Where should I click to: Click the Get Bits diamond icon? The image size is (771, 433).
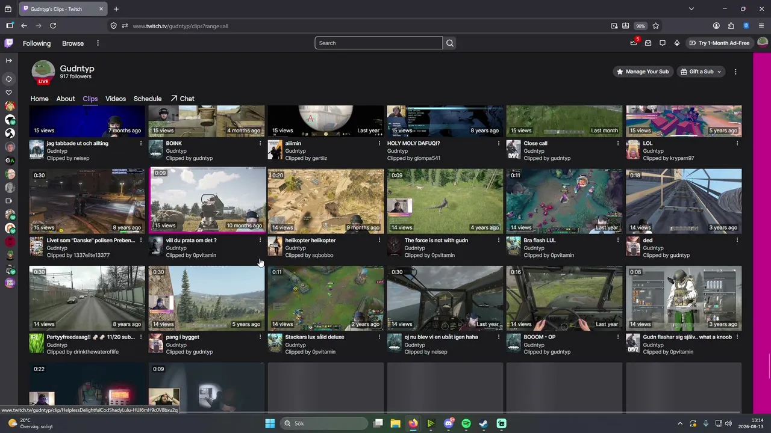(677, 43)
